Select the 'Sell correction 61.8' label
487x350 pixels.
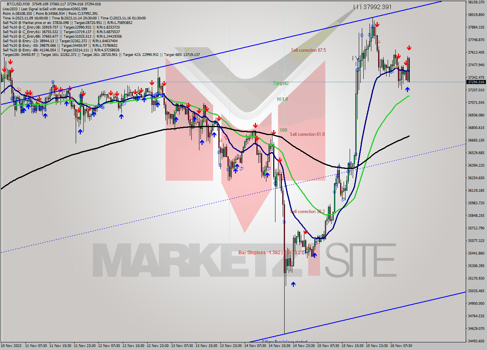point(307,134)
